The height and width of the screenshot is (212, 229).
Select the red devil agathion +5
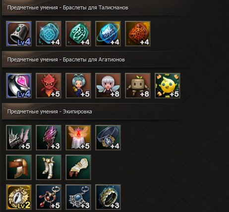(x=49, y=86)
